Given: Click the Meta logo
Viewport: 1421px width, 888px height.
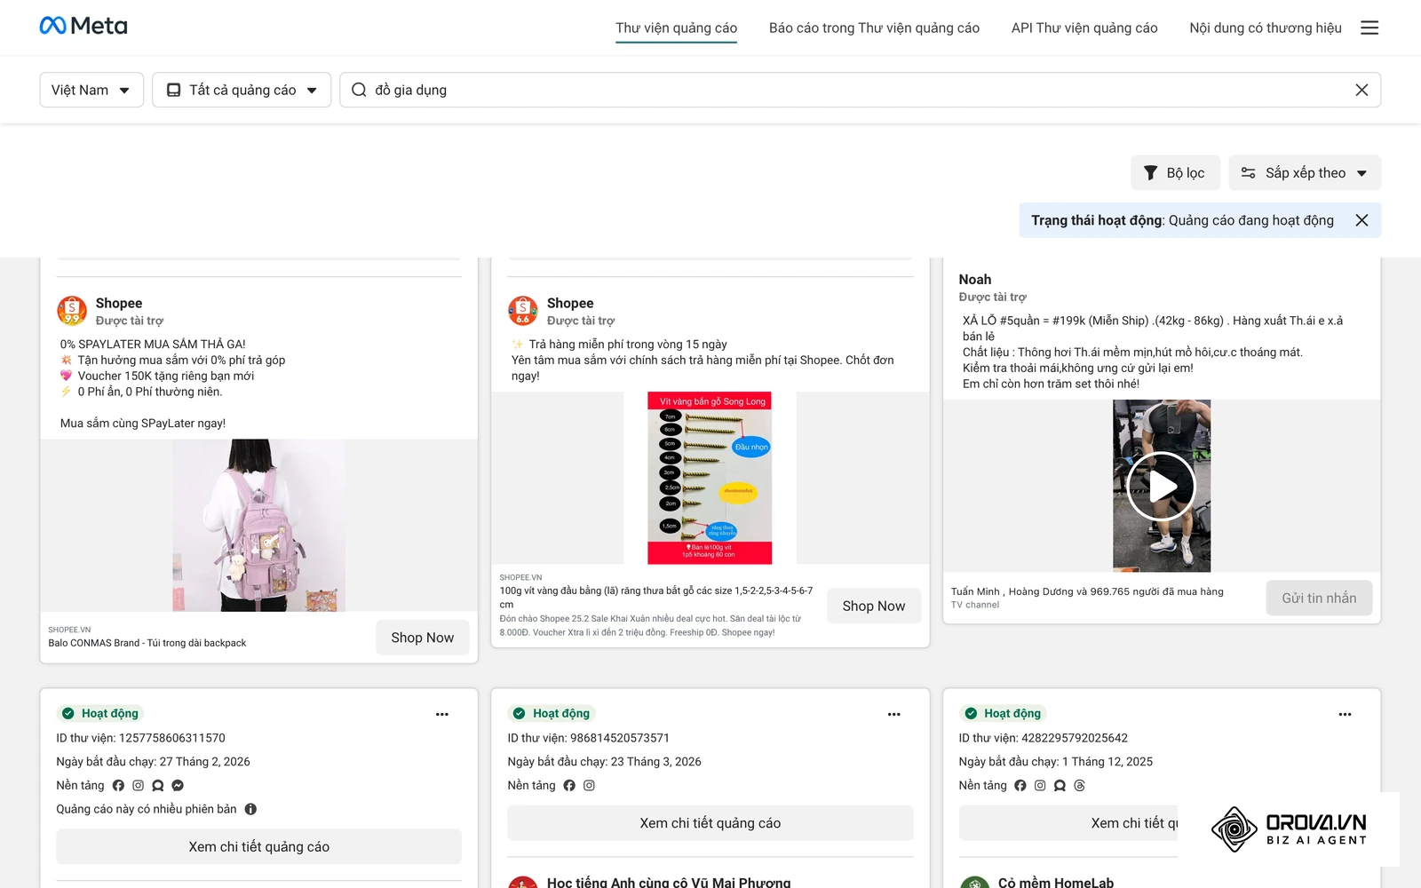Looking at the screenshot, I should click(x=83, y=26).
